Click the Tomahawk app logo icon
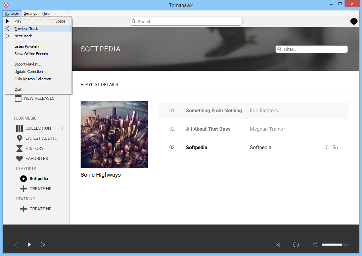 click(6, 5)
